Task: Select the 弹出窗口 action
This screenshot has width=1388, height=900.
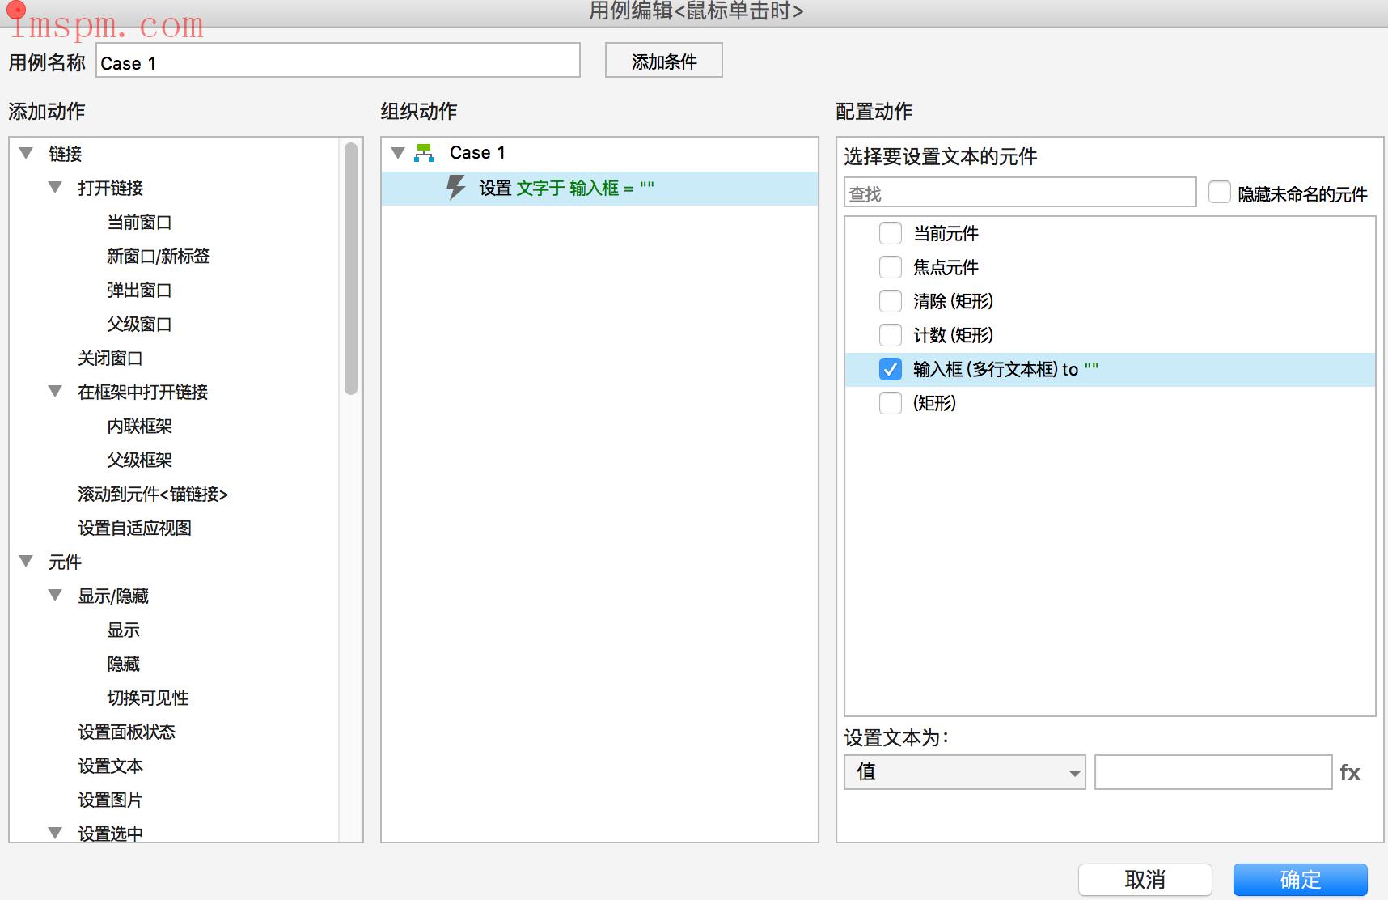Action: point(139,290)
